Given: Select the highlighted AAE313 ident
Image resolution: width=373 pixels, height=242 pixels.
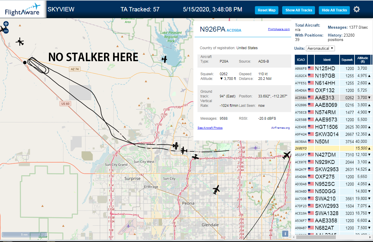Looking at the screenshot, I should (325, 98).
